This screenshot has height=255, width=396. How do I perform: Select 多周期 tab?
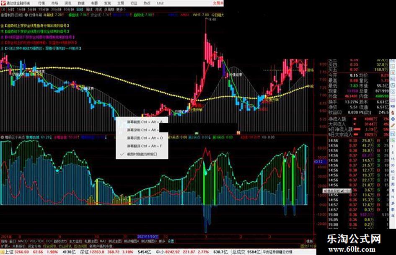[109, 9]
